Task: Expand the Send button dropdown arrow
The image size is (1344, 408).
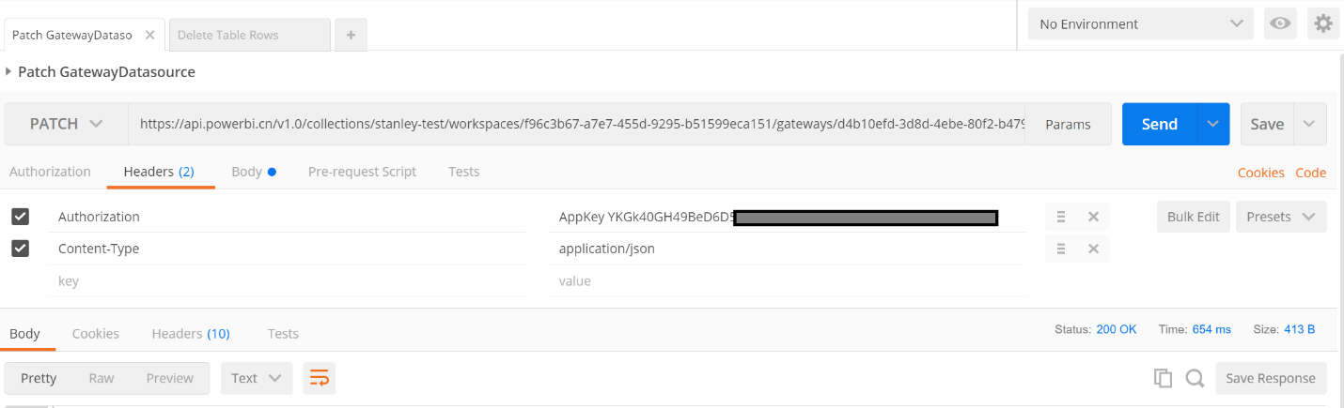Action: [x=1213, y=124]
